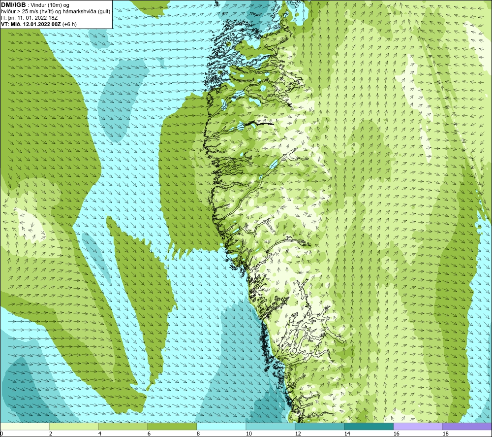The height and width of the screenshot is (437, 492).
Task: Click the scale label '4'
Action: click(100, 434)
